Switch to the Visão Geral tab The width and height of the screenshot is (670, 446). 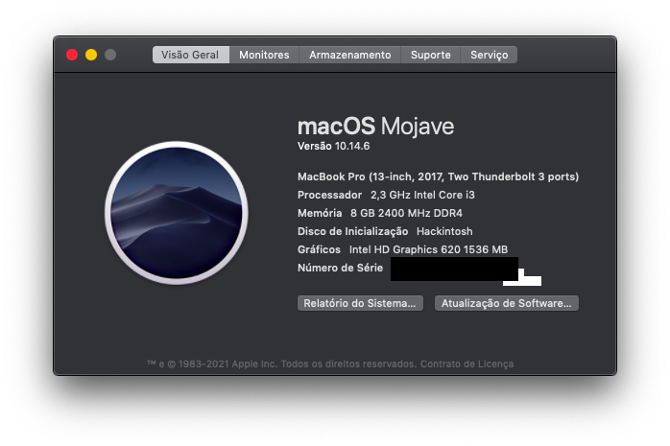191,55
